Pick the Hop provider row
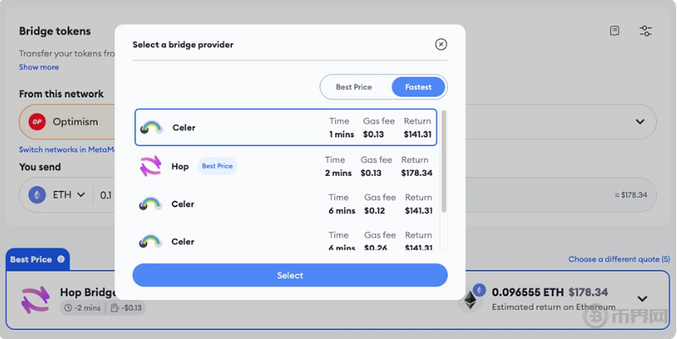This screenshot has height=339, width=677. 285,166
